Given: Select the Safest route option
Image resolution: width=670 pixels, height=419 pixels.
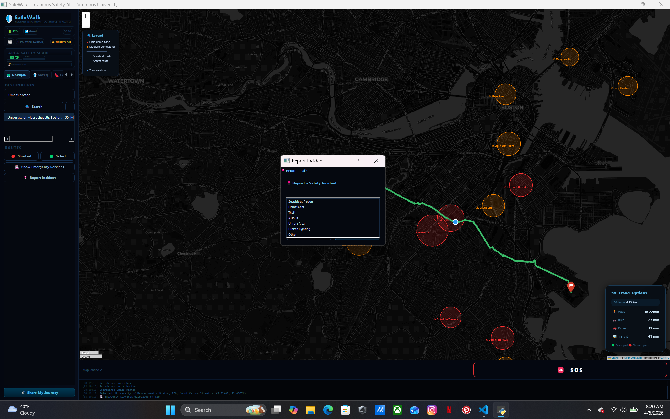Looking at the screenshot, I should tap(57, 156).
